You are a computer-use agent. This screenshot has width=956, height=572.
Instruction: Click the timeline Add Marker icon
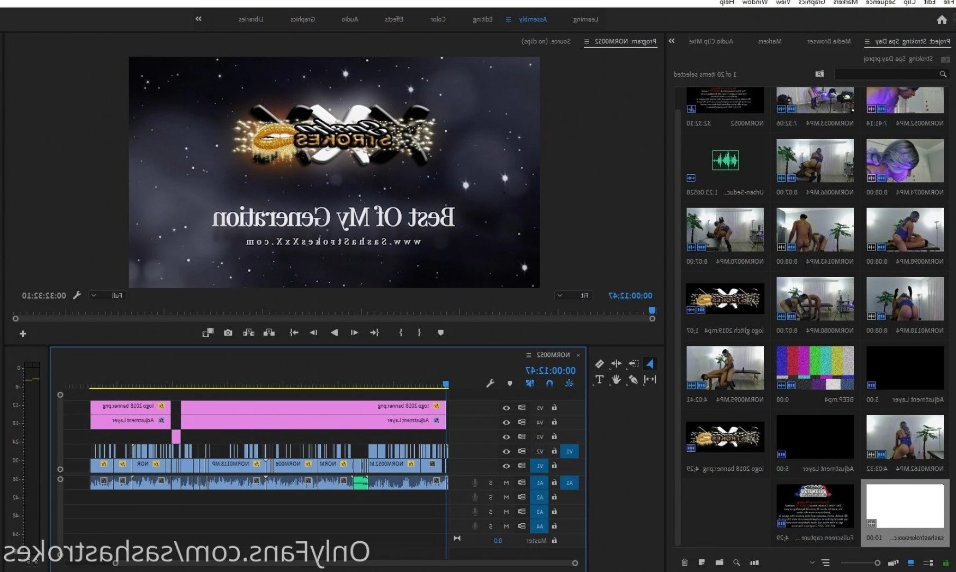click(510, 383)
